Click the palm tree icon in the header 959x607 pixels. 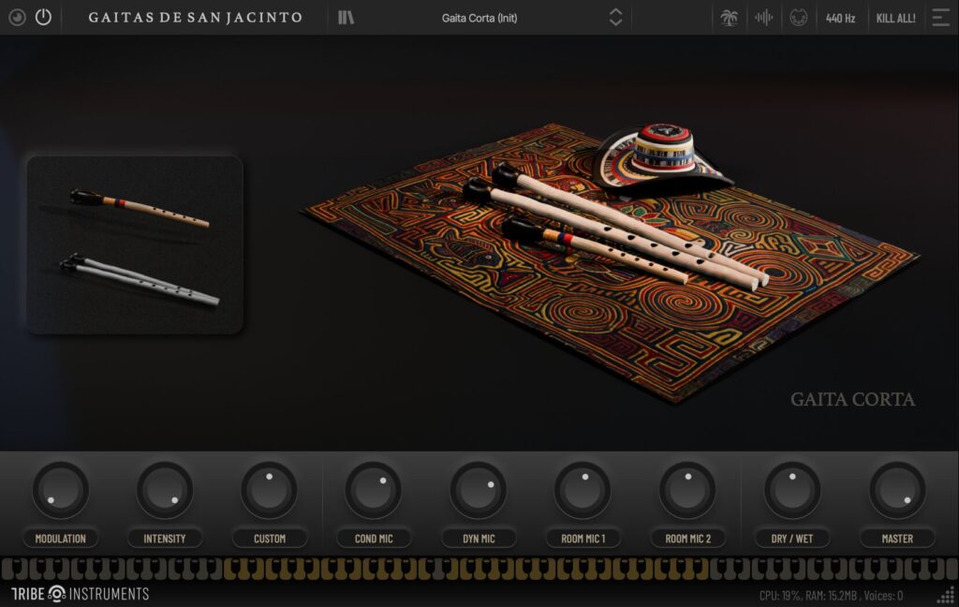pyautogui.click(x=729, y=18)
